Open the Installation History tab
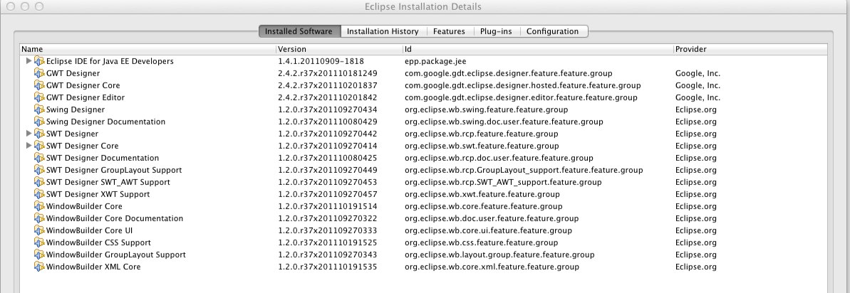This screenshot has width=850, height=293. pyautogui.click(x=383, y=31)
